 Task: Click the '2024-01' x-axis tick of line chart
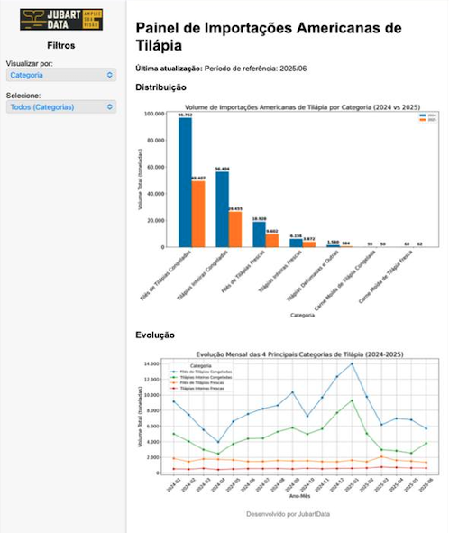pos(173,485)
